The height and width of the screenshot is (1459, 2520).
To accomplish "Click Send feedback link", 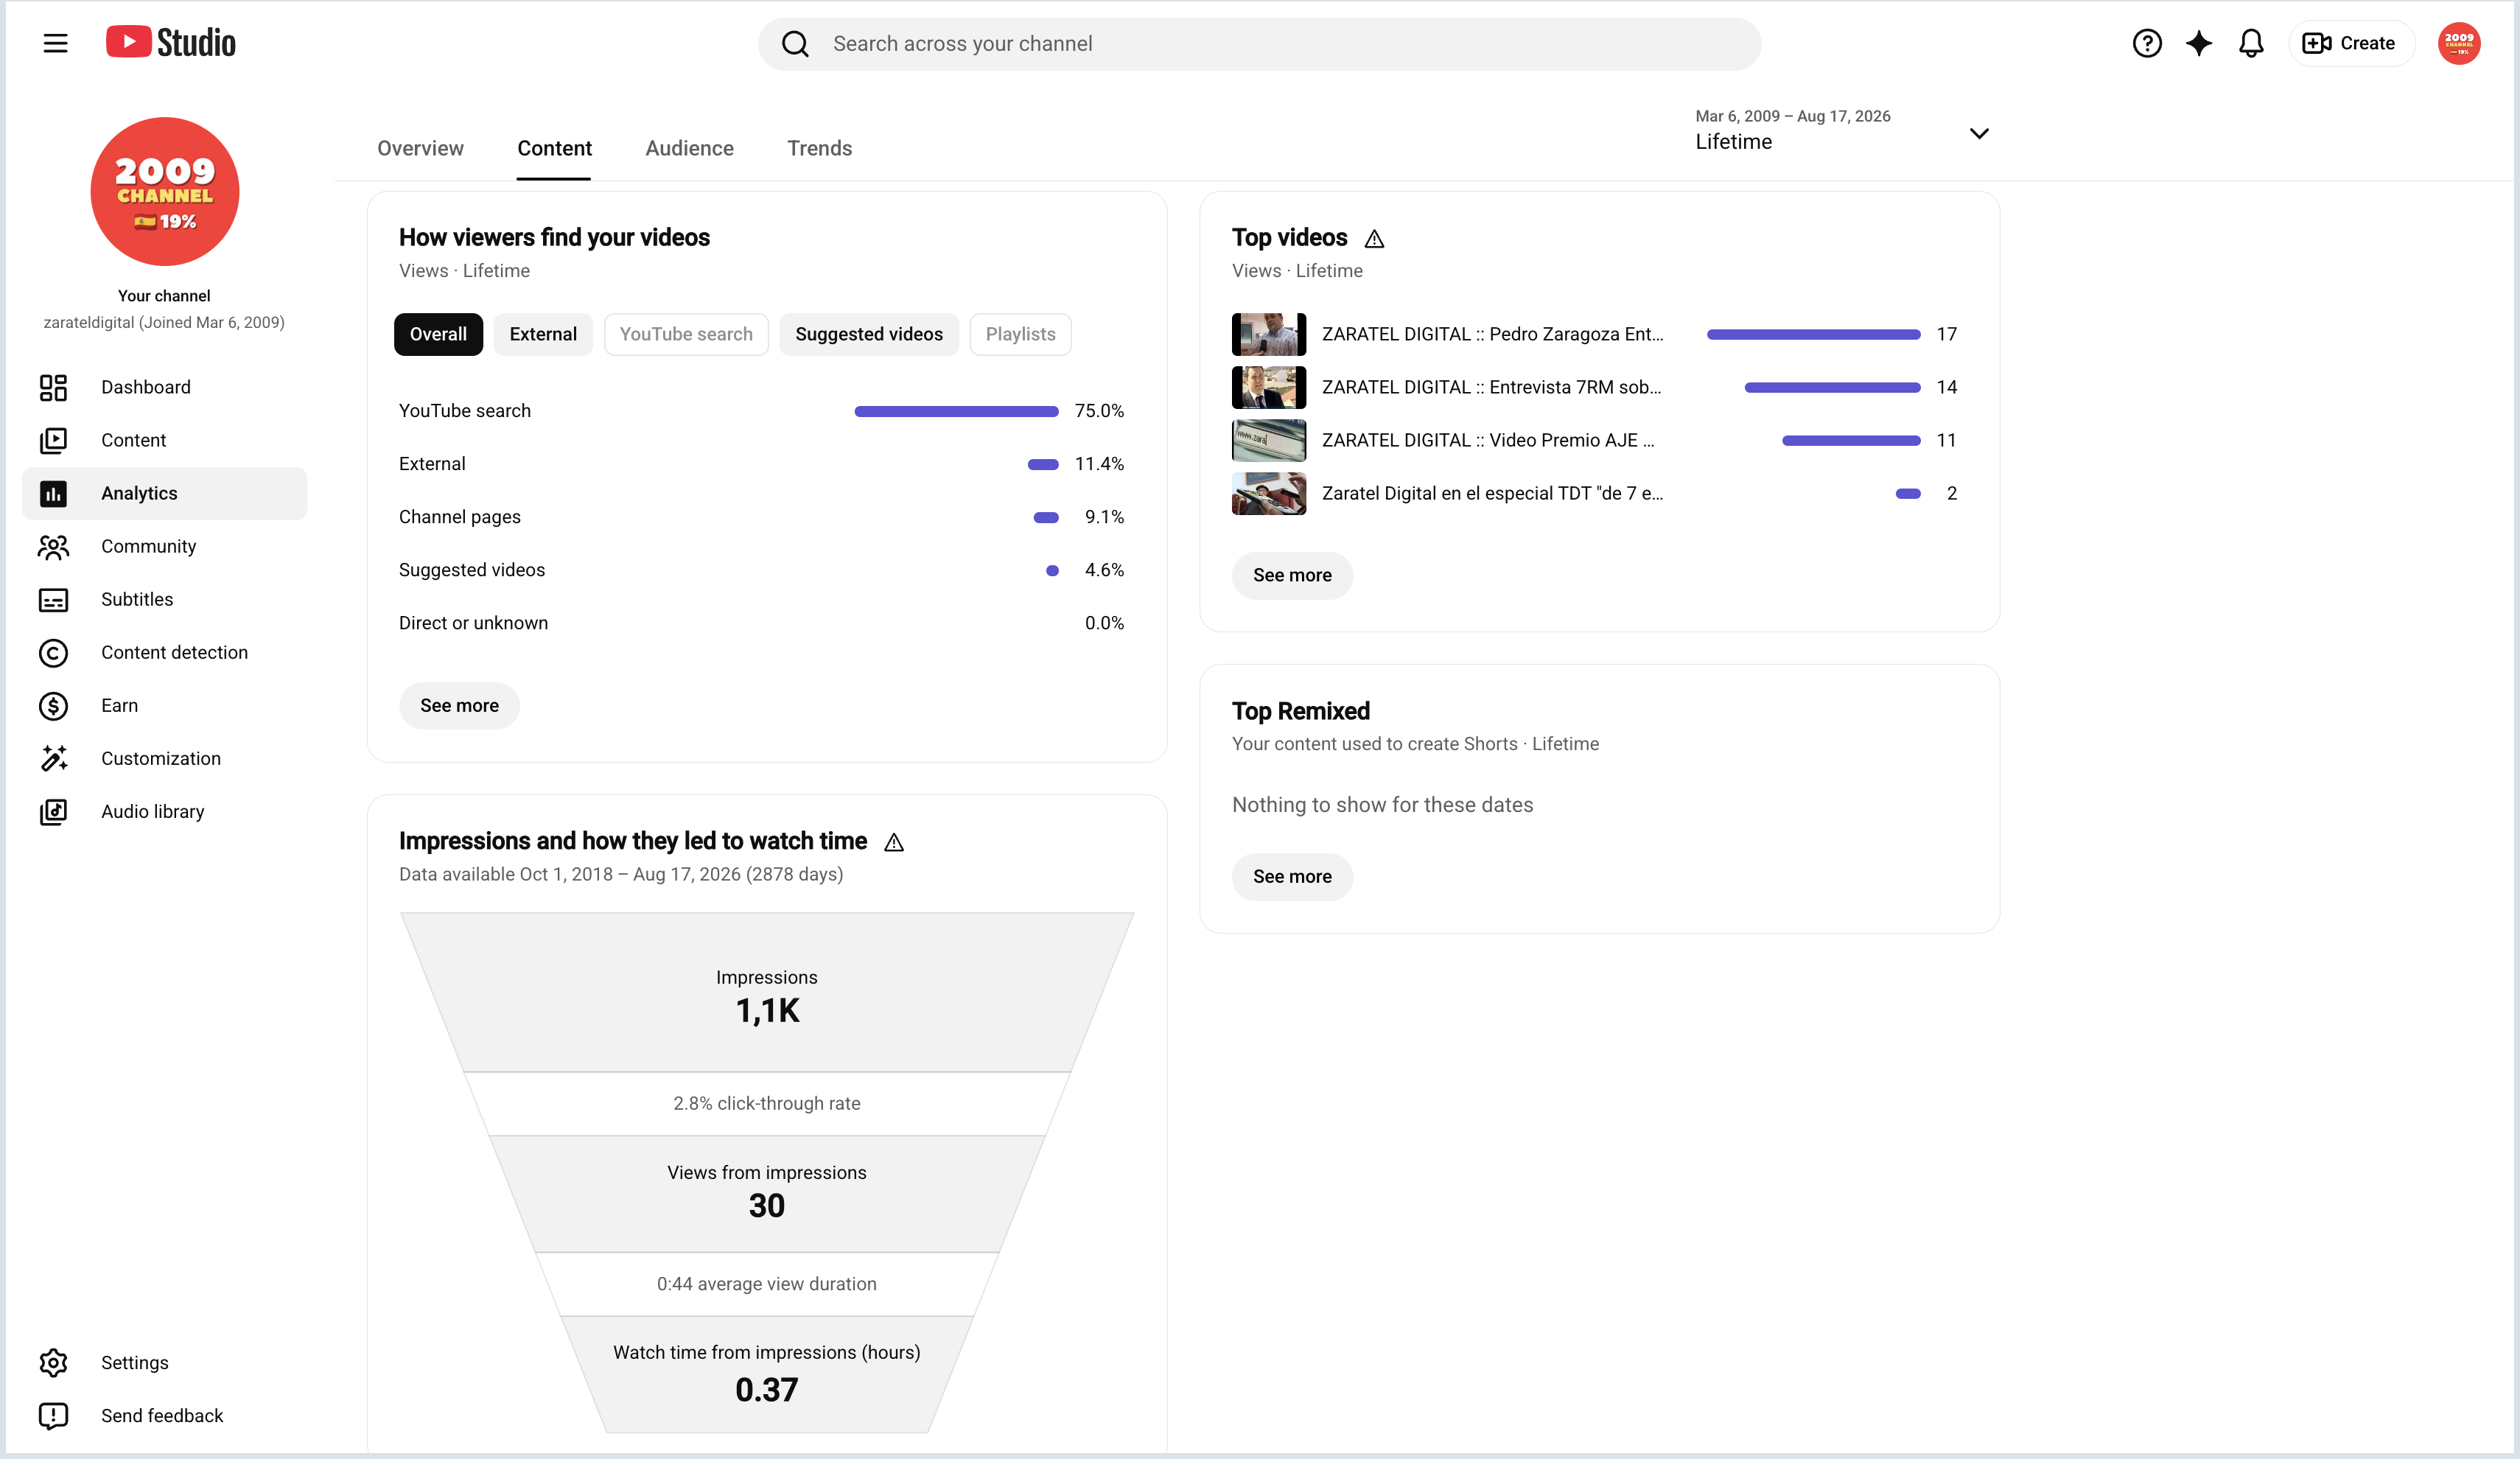I will pos(165,1415).
